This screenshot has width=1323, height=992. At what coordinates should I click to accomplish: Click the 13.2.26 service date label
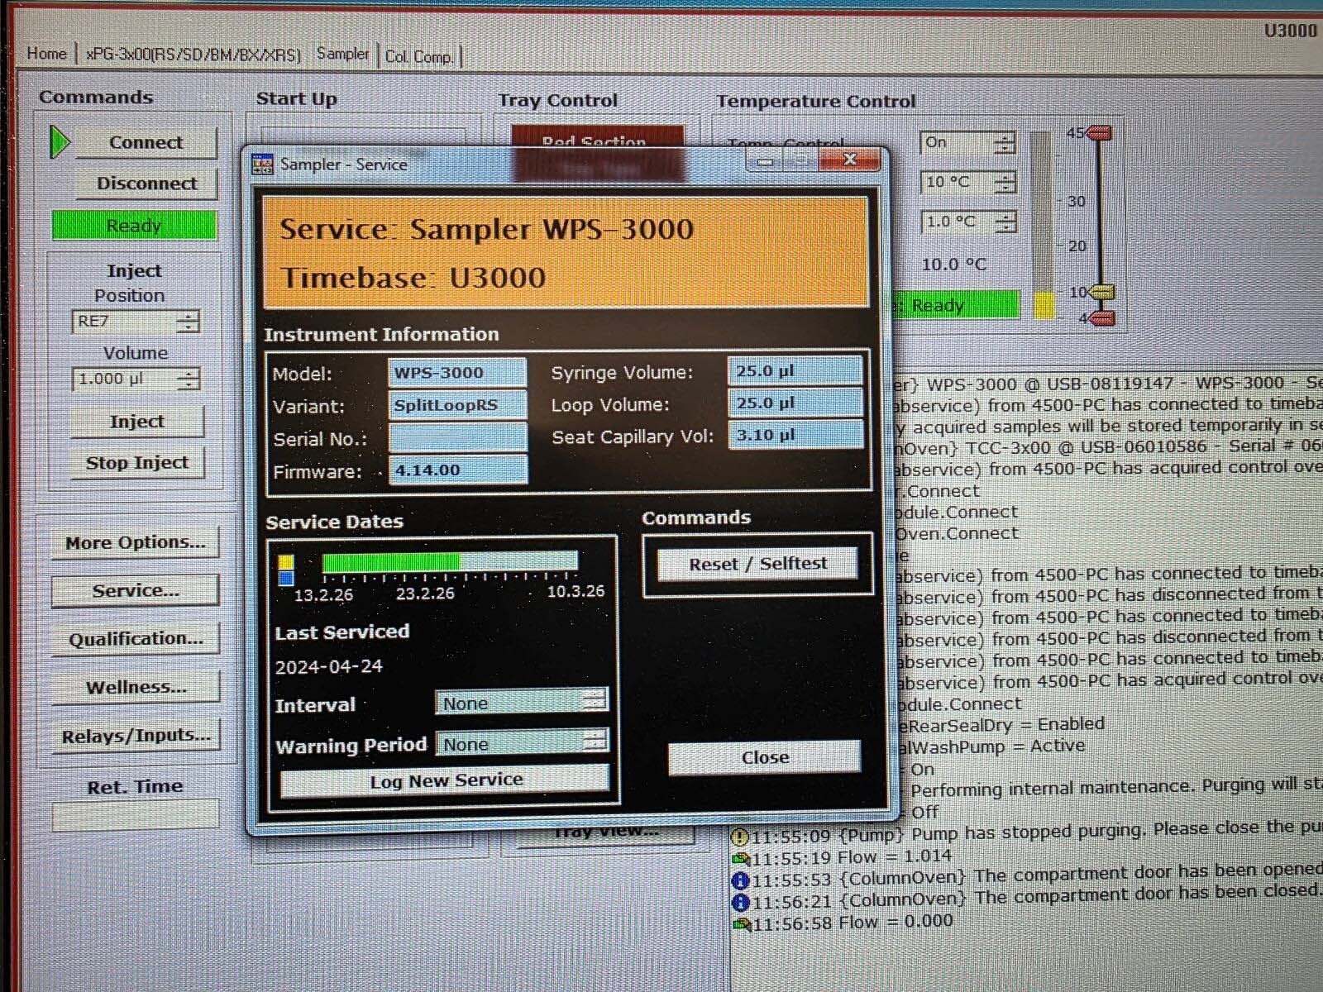click(323, 595)
